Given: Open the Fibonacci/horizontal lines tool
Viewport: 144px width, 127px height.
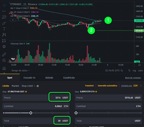Looking at the screenshot, I should [x=4, y=17].
